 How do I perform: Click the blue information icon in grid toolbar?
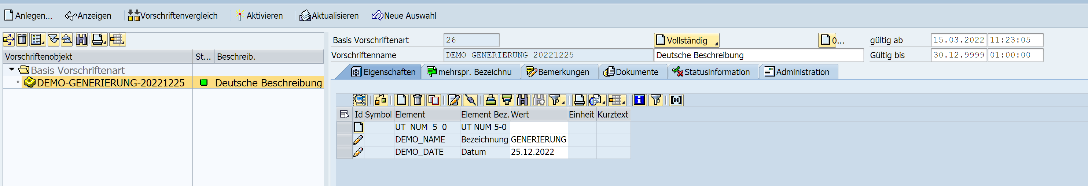tap(639, 100)
